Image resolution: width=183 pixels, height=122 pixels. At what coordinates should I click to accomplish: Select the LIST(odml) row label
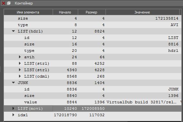(37, 76)
